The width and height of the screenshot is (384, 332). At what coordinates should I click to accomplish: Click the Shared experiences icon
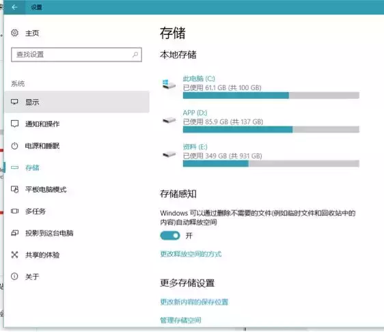tap(15, 255)
